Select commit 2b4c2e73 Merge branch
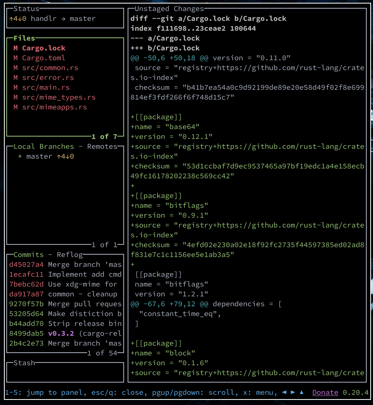373x405 pixels. click(65, 343)
